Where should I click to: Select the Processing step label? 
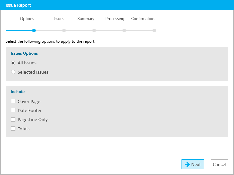point(115,19)
